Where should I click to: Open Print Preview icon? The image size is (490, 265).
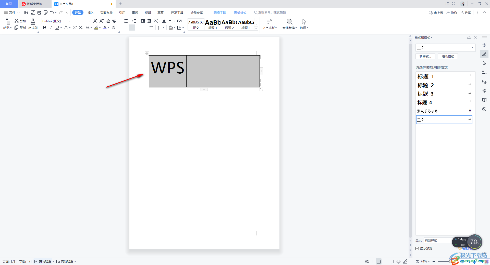click(46, 12)
